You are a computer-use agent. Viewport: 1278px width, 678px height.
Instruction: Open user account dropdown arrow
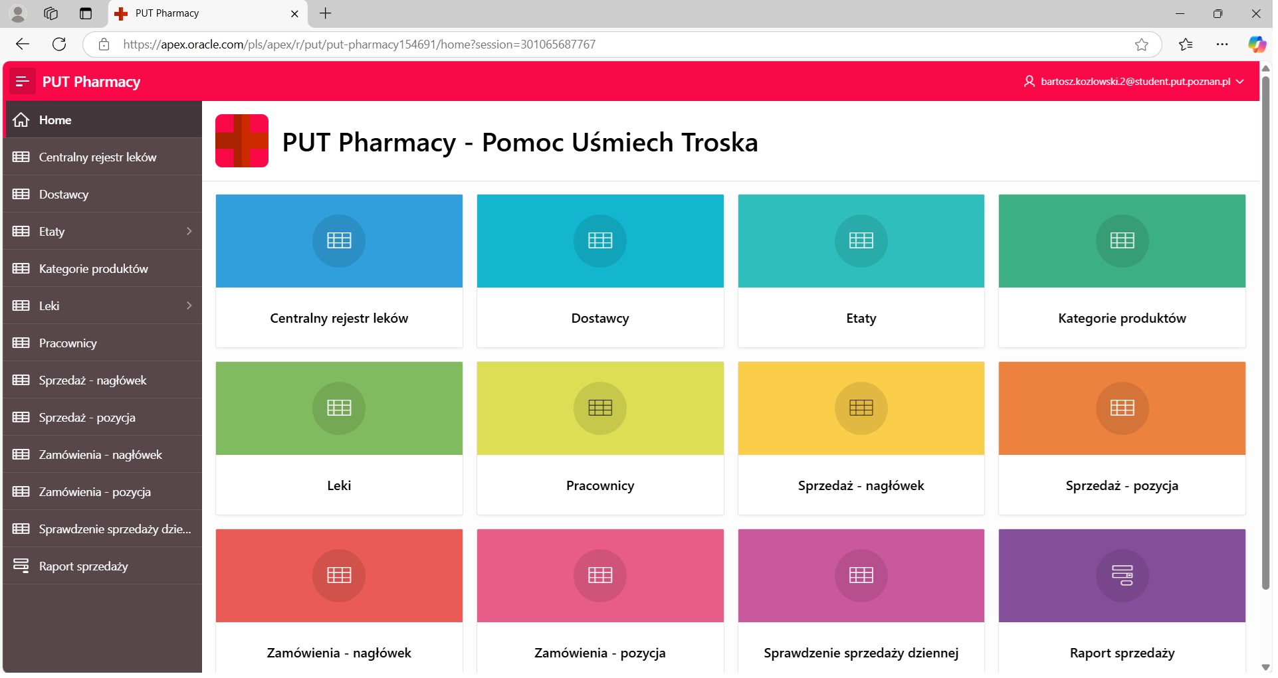(x=1240, y=82)
